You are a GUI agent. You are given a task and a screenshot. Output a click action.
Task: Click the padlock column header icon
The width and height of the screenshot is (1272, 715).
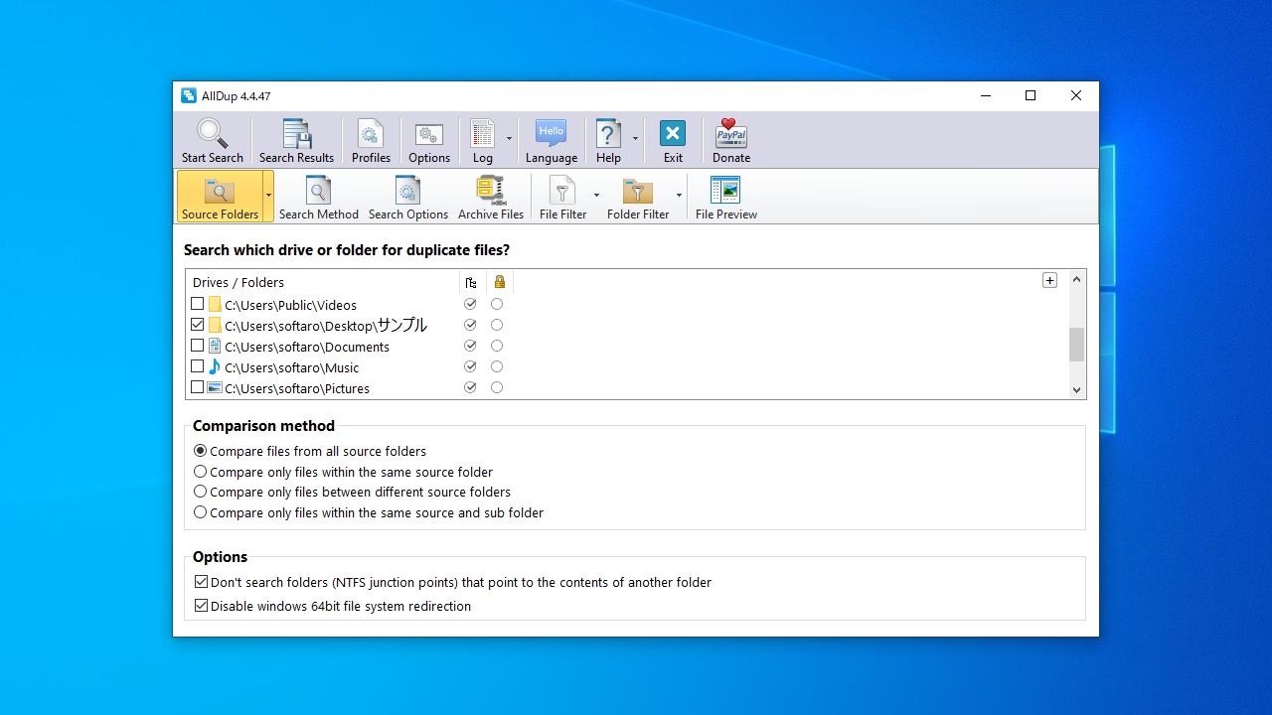499,282
